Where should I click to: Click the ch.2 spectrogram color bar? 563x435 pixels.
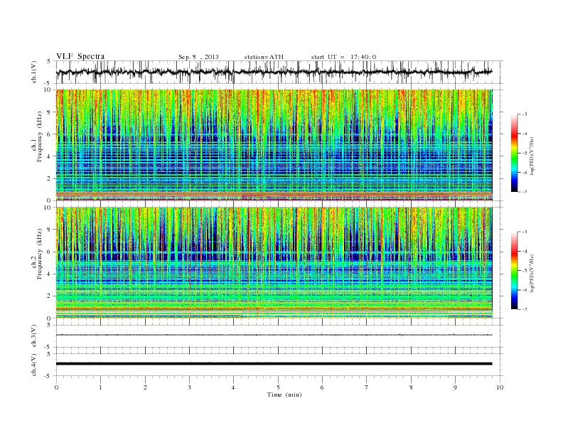(514, 270)
